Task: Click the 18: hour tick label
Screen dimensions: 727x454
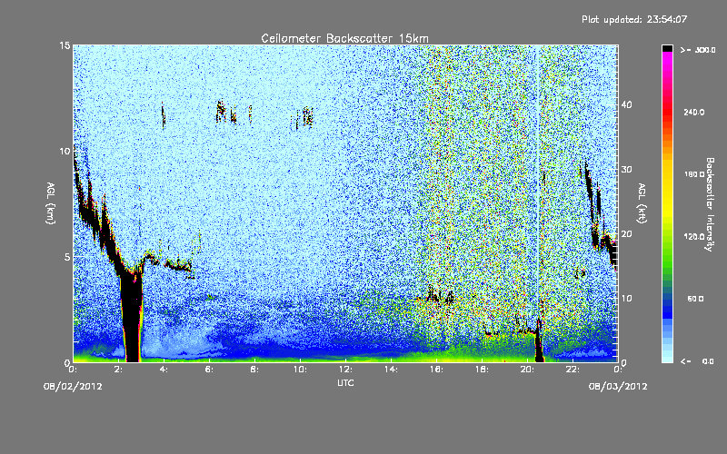Action: tap(482, 370)
